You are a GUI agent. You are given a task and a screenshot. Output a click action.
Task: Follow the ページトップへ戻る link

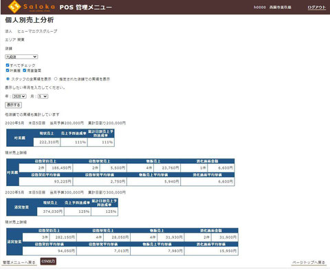(x=309, y=262)
